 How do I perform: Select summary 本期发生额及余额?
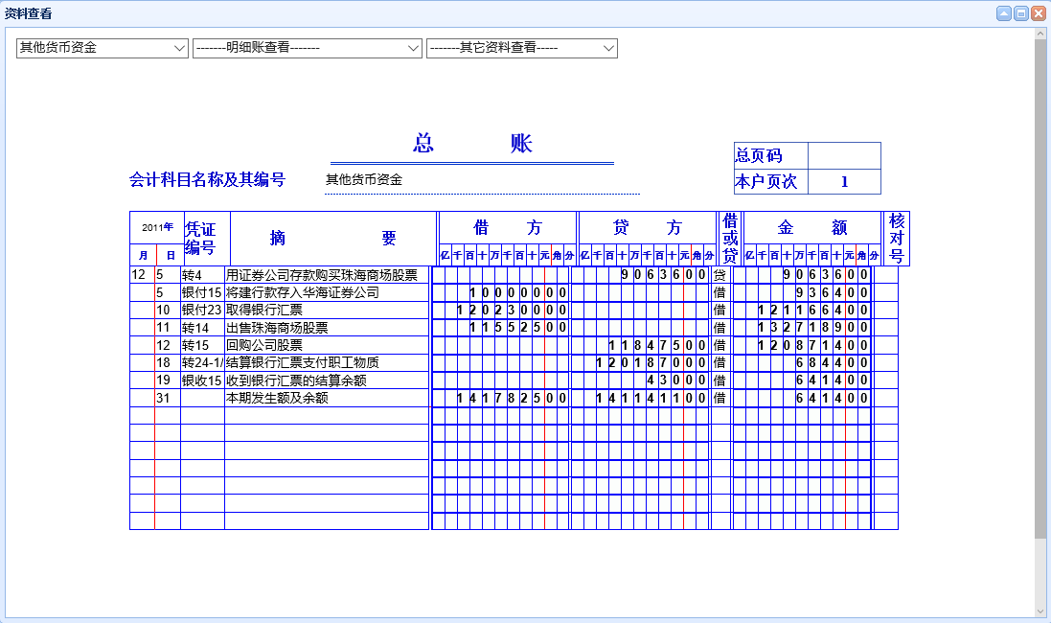coord(277,398)
